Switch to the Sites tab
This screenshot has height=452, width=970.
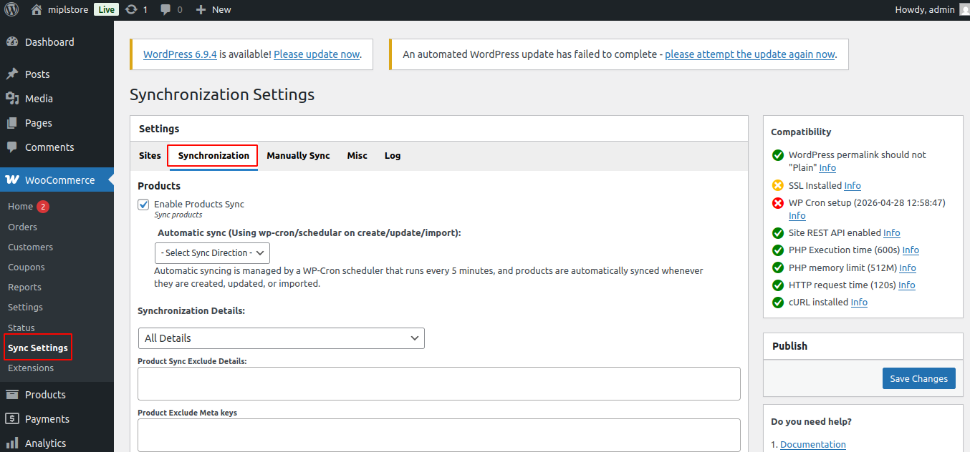(150, 155)
